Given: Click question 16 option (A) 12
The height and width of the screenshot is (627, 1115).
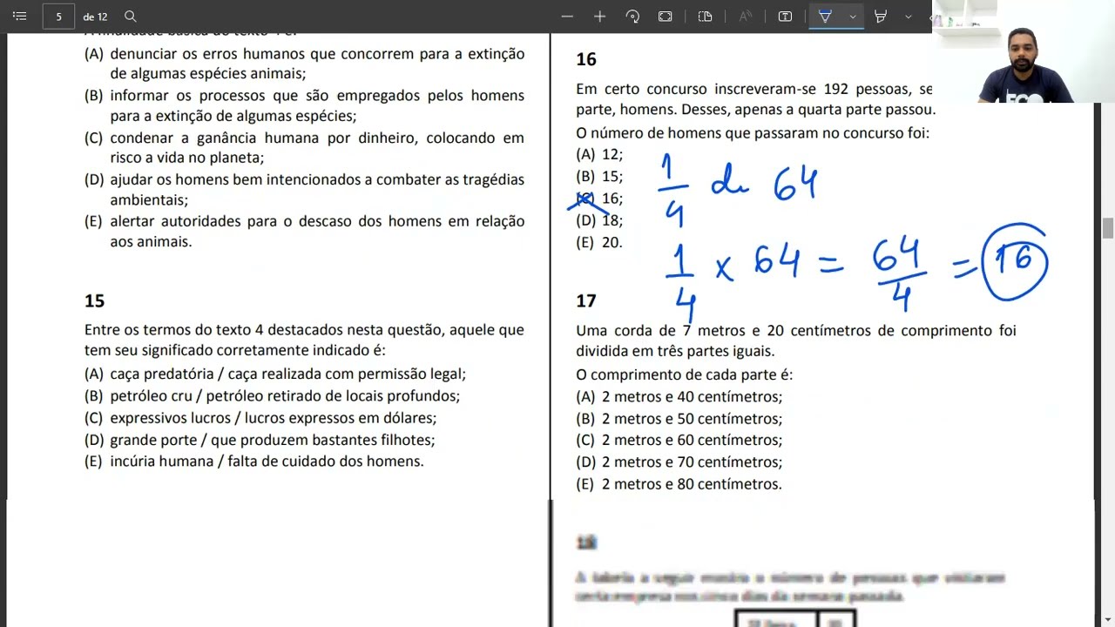Looking at the screenshot, I should 599,154.
